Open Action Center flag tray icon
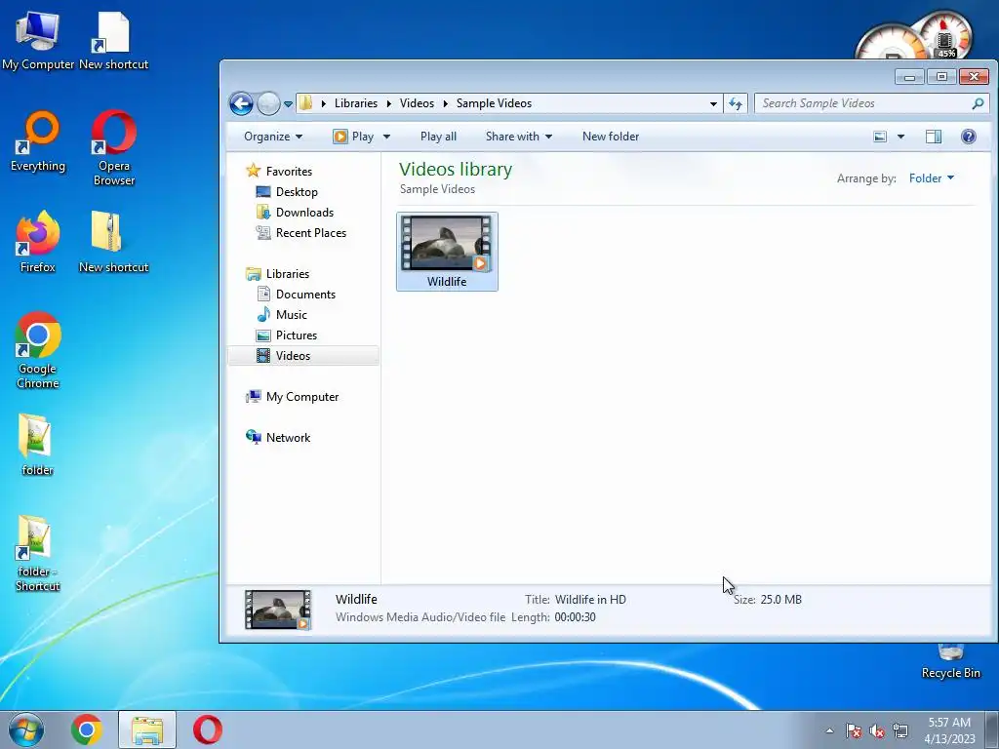Viewport: 999px width, 749px height. [x=854, y=730]
